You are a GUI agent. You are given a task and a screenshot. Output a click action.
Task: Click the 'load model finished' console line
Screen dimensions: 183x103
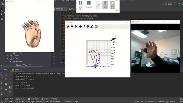click(24, 79)
